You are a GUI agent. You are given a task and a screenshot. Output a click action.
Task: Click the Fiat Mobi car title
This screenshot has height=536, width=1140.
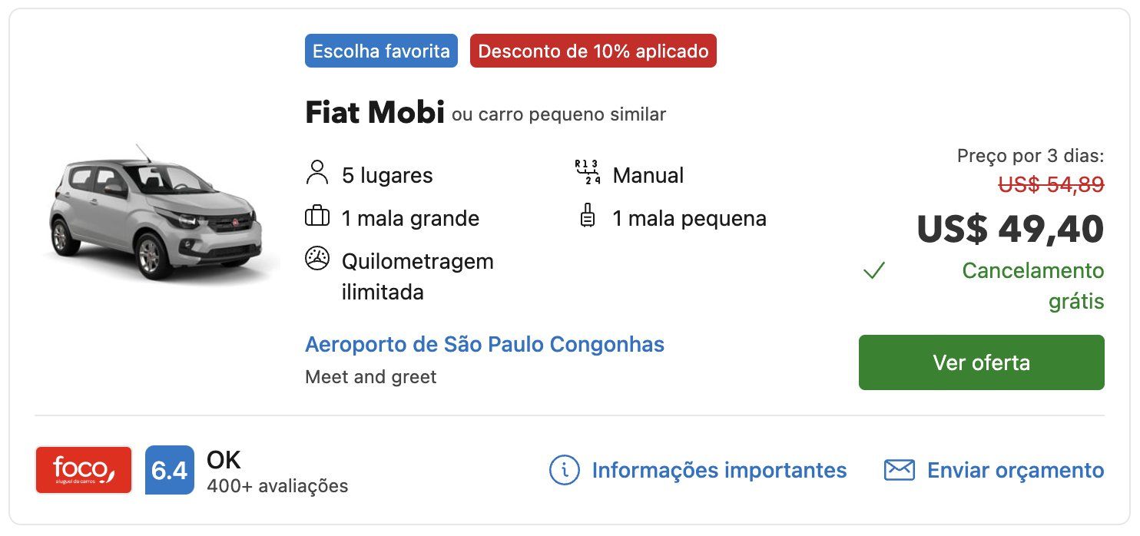pos(375,113)
